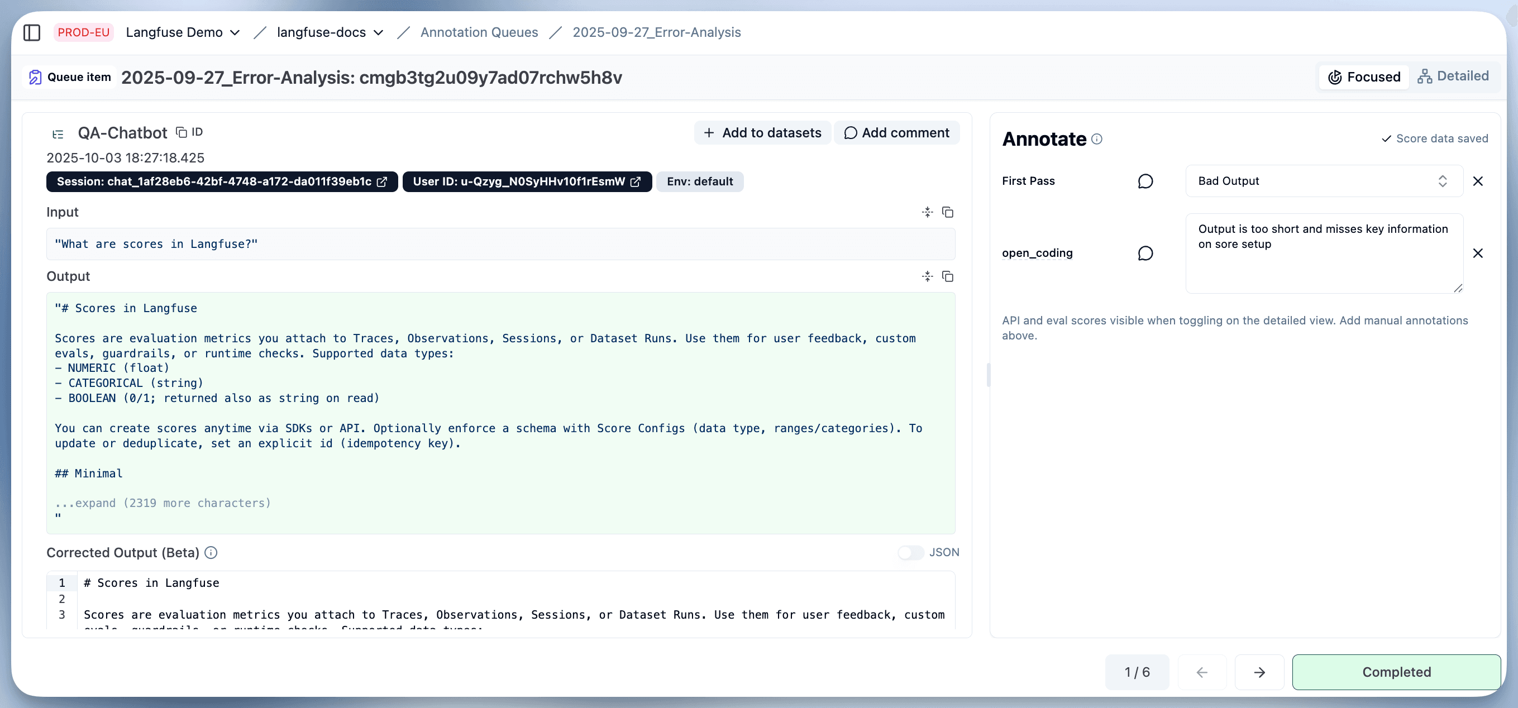This screenshot has height=708, width=1518.
Task: Click the Env: default badge
Action: [x=699, y=181]
